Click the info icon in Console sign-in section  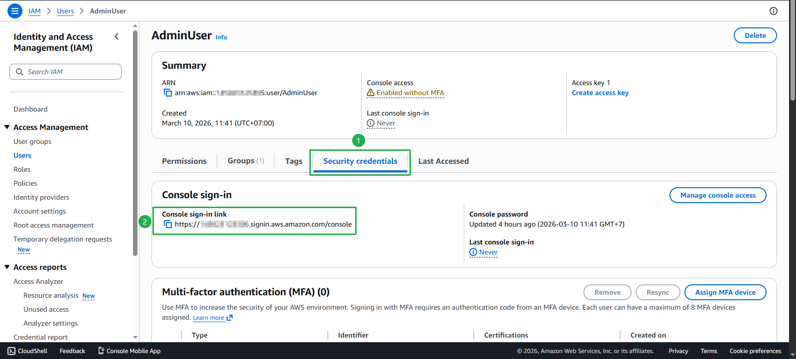473,252
